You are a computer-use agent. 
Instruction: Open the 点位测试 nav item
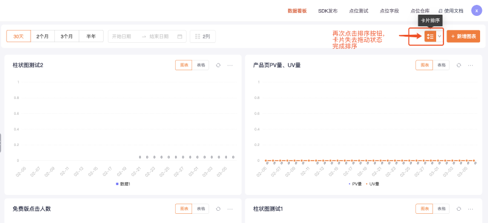point(359,11)
